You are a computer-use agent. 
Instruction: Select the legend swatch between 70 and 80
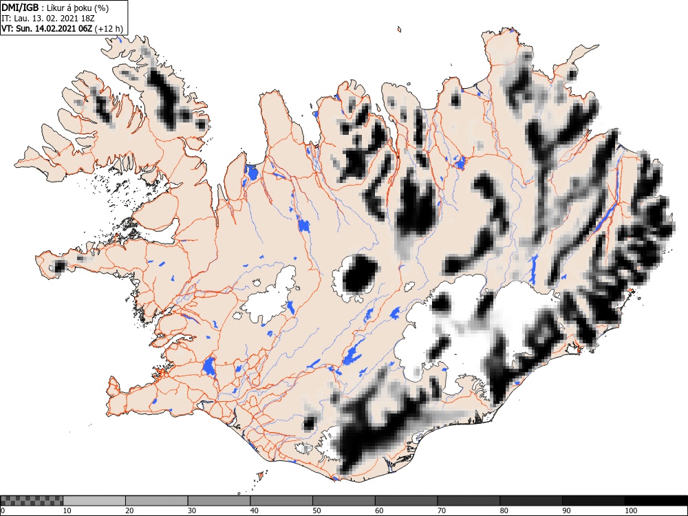(x=468, y=501)
